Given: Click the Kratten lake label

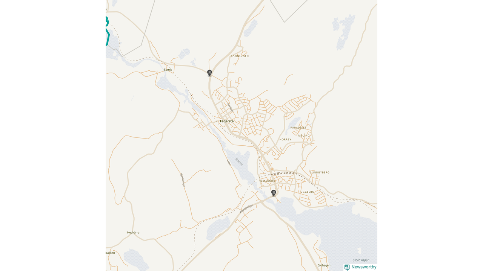Looking at the screenshot, I should 239,162.
